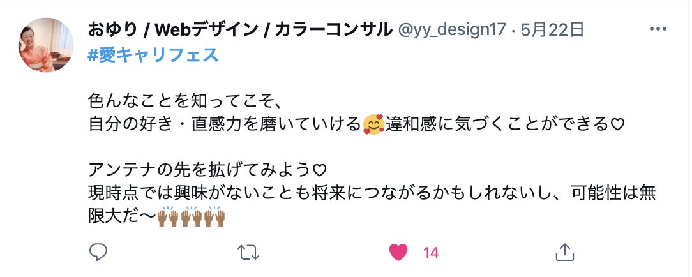Click the reply speech bubble icon
692x277 pixels.
pyautogui.click(x=98, y=253)
